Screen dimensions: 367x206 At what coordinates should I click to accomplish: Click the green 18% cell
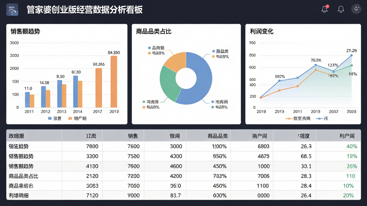click(x=352, y=156)
